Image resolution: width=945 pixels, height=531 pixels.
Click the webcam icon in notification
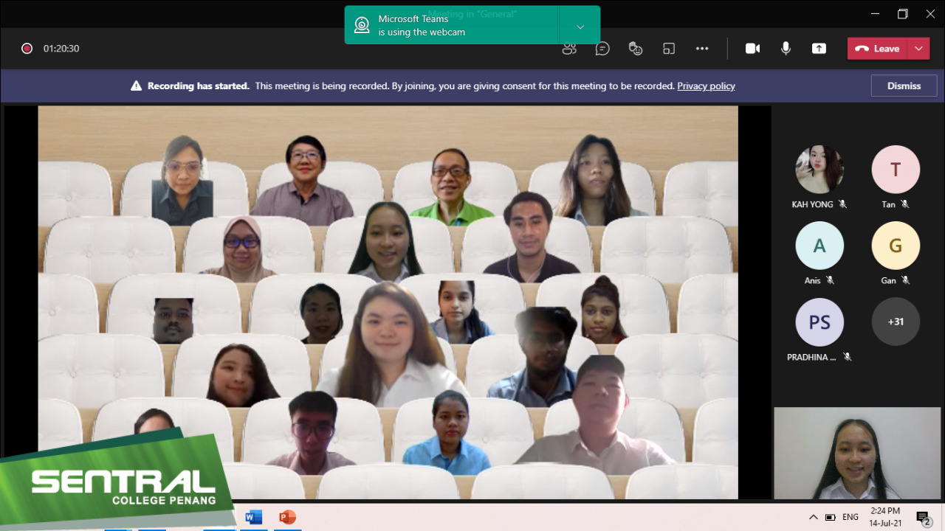[362, 25]
